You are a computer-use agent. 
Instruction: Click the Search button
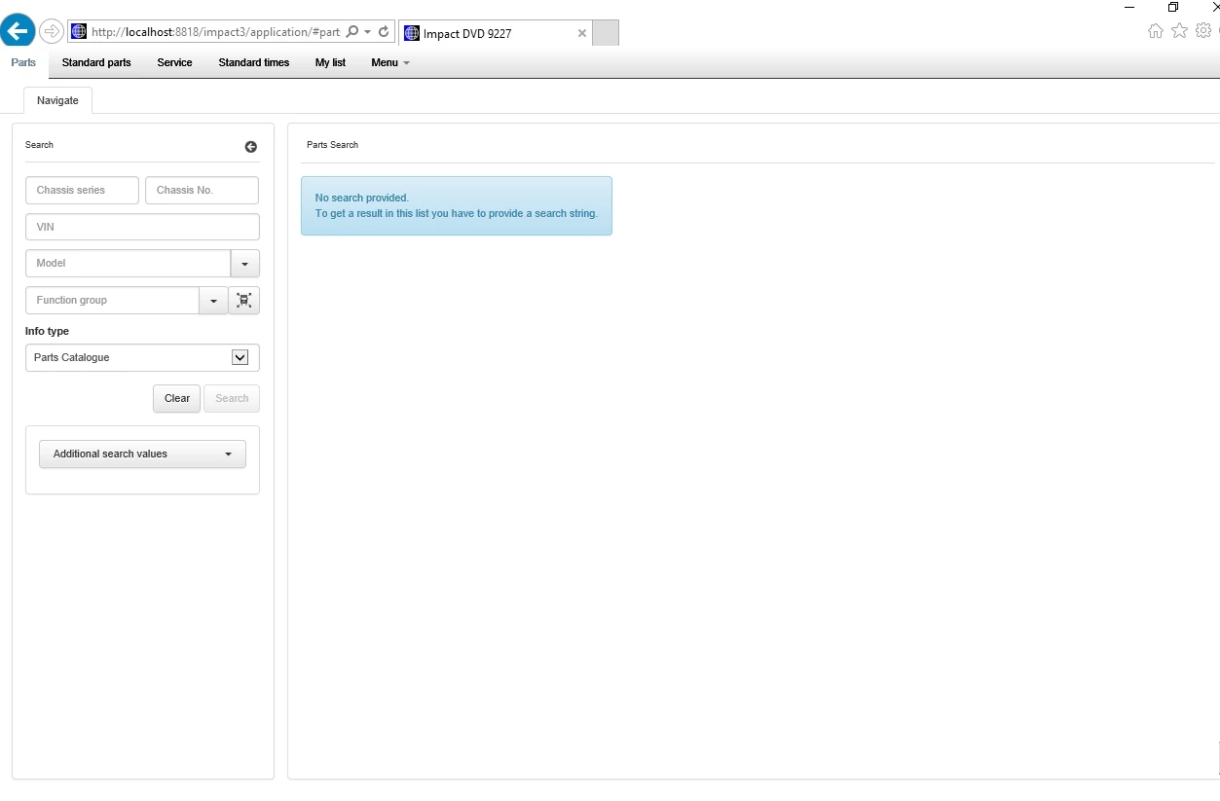coord(232,399)
